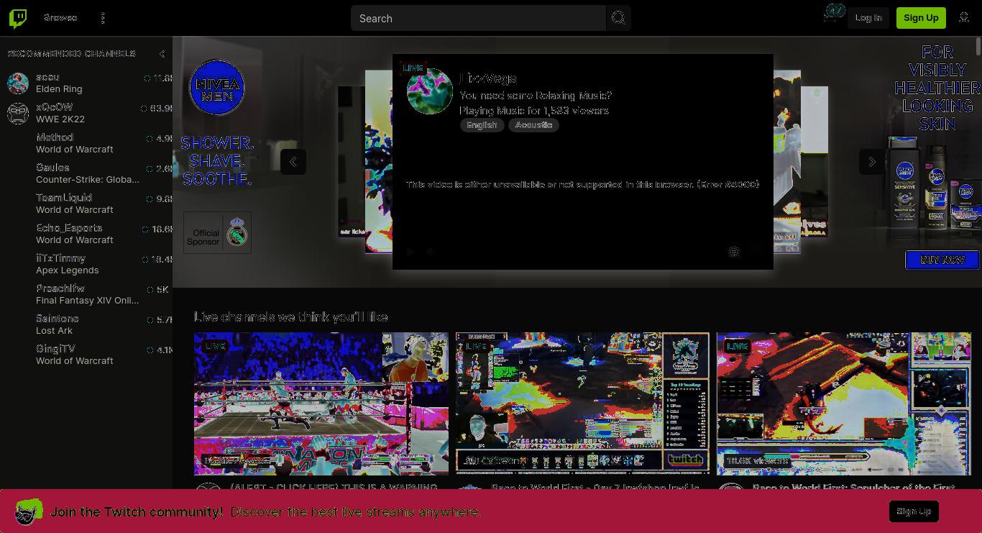The image size is (982, 533).
Task: Click the You need some Relaxing Music? title
Action: tap(536, 96)
